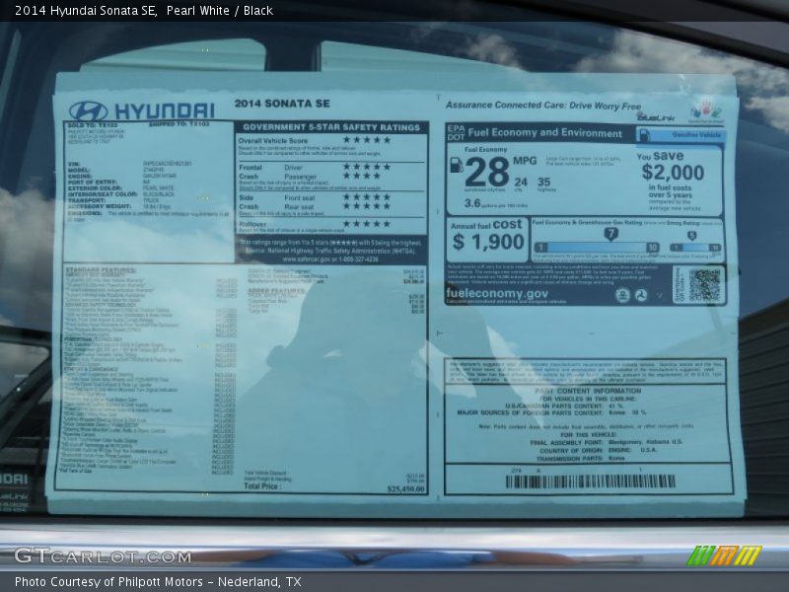Click the 'Gasoline Vehicle' label
This screenshot has width=789, height=592.
[x=696, y=135]
